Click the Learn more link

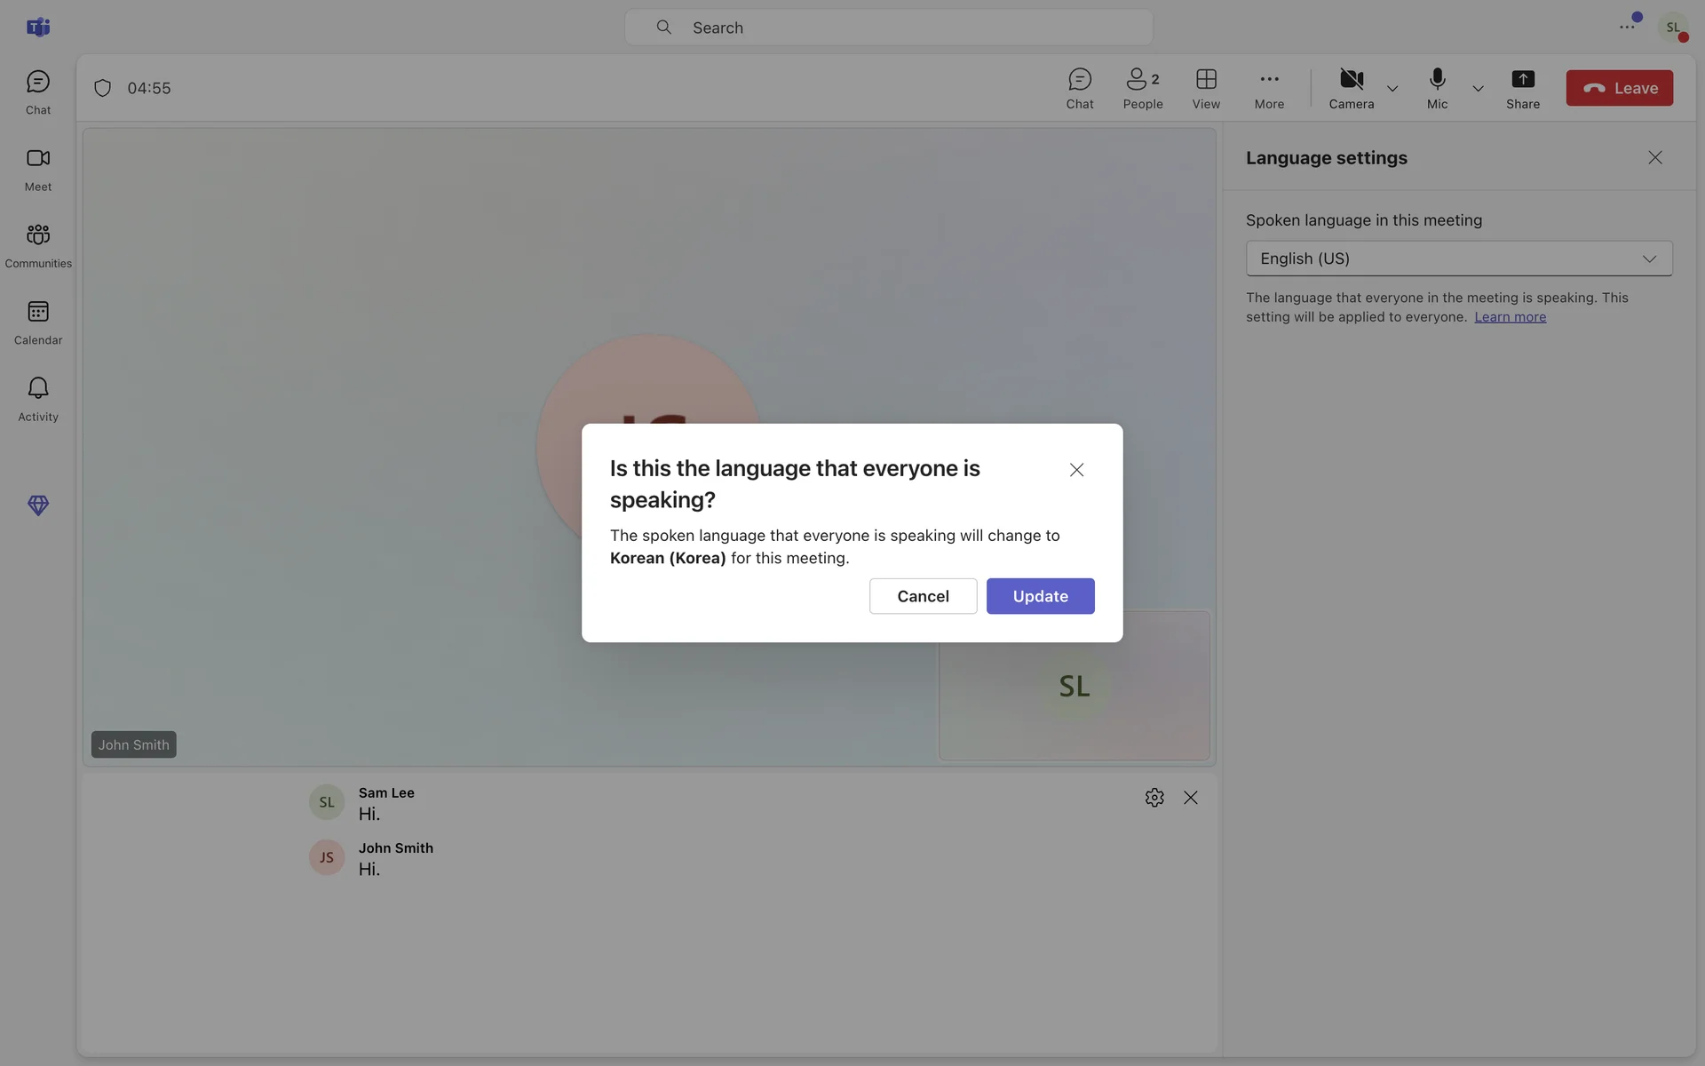(x=1510, y=317)
